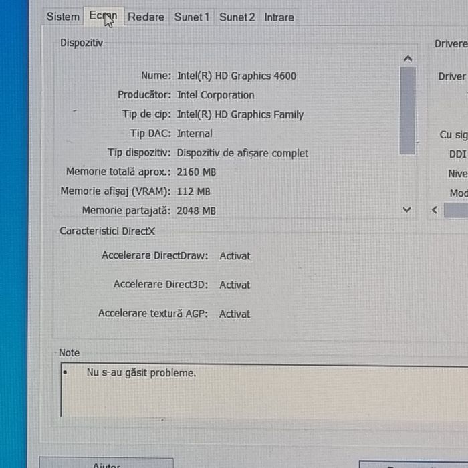This screenshot has height=468, width=468.
Task: Click the 'Nu s-au găsit probleme.' note
Action: coord(141,373)
